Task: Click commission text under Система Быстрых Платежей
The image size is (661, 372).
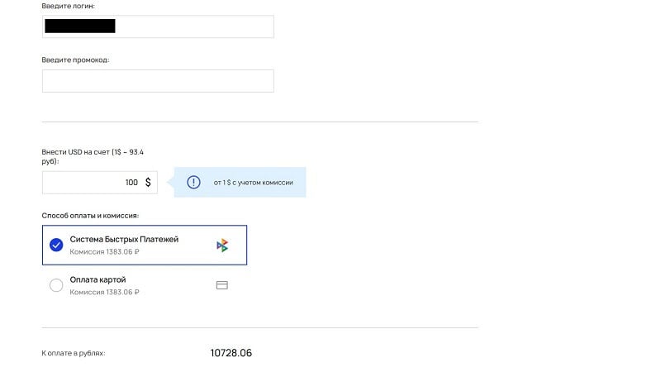Action: click(105, 252)
